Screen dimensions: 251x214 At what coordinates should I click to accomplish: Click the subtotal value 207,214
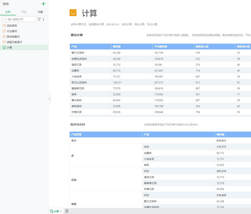221,171
